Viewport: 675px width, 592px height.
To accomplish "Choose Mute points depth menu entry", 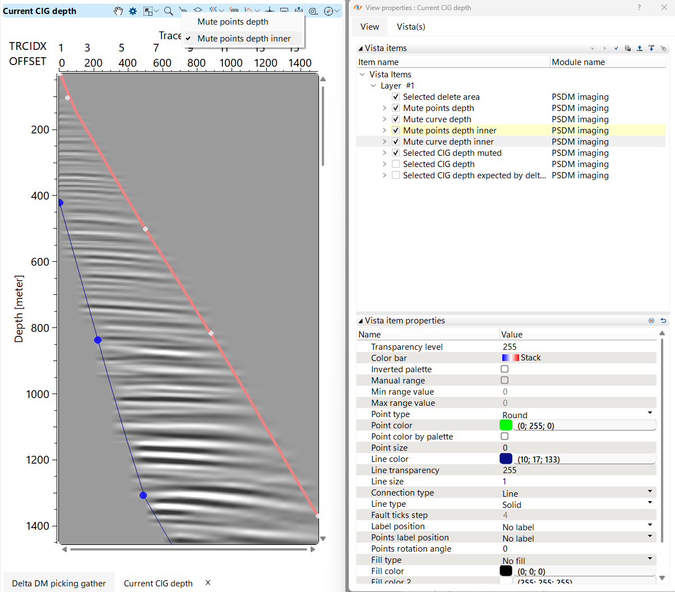I will 233,22.
